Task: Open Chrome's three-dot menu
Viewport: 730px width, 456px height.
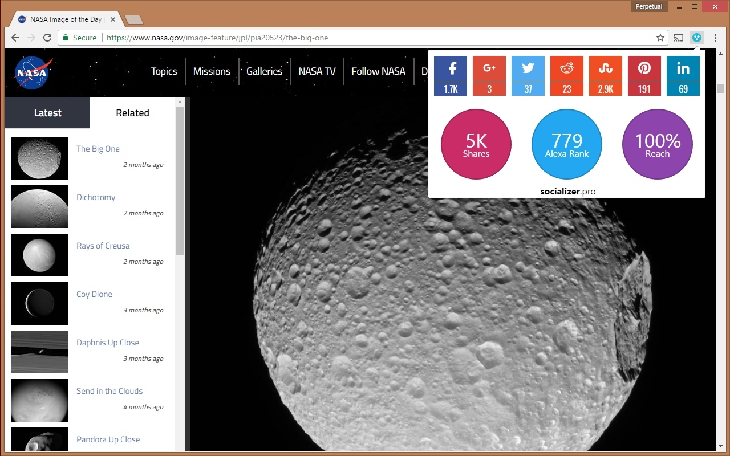Action: coord(716,38)
